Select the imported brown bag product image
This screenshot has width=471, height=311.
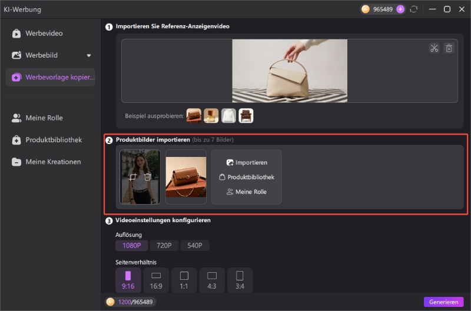tap(186, 177)
